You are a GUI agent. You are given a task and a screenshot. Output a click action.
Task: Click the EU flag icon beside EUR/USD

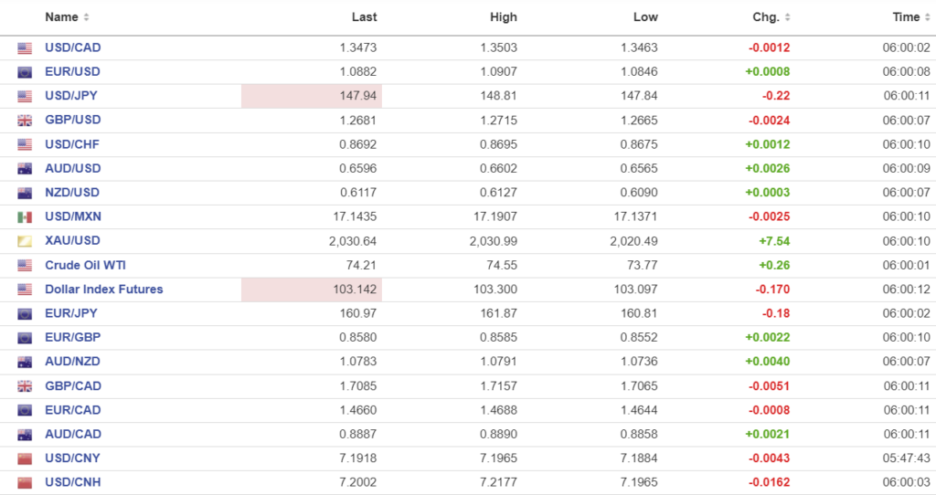tap(25, 72)
